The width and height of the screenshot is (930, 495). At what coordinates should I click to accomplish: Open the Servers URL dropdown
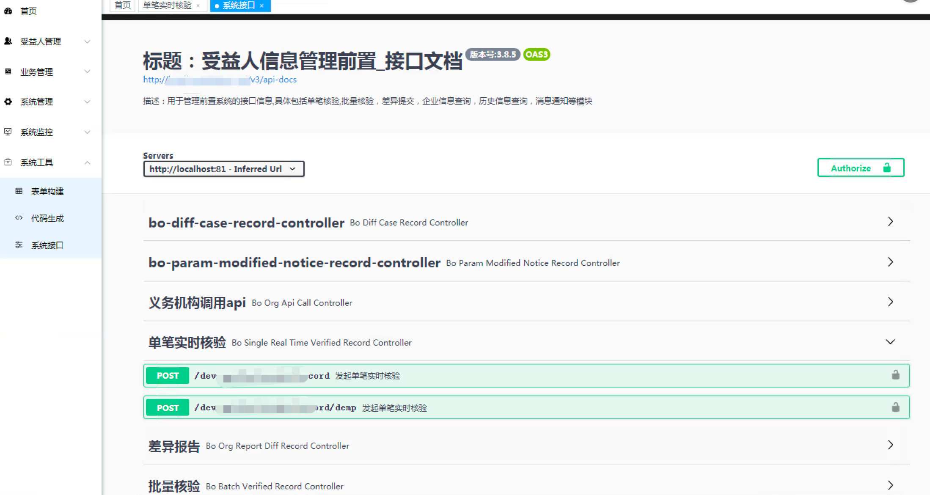coord(224,169)
